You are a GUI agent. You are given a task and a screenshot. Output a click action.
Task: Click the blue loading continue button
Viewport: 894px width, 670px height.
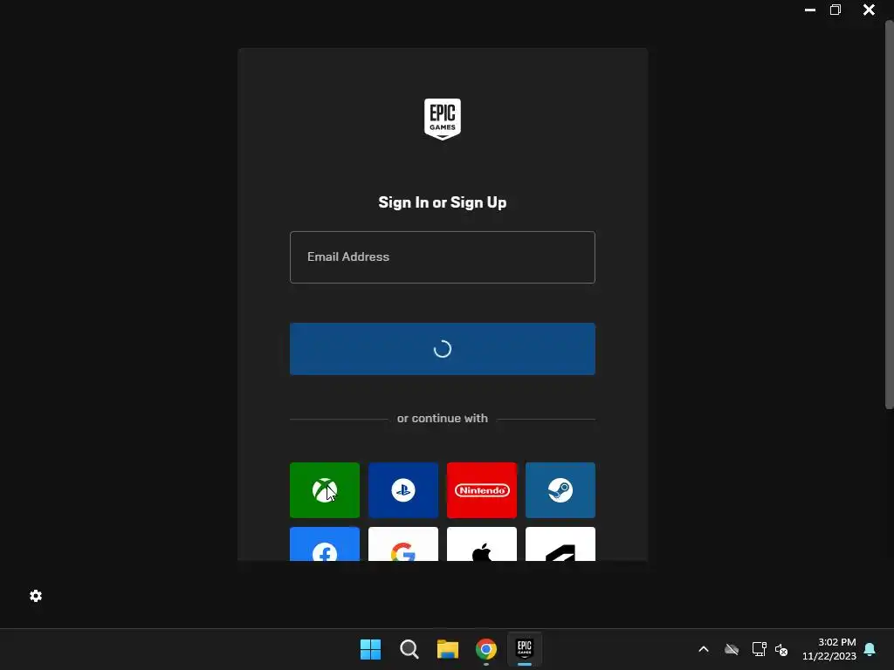443,349
